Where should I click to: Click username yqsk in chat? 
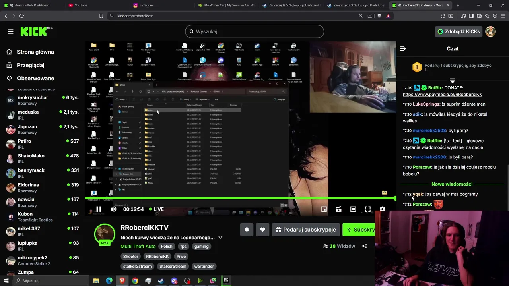coord(418,194)
